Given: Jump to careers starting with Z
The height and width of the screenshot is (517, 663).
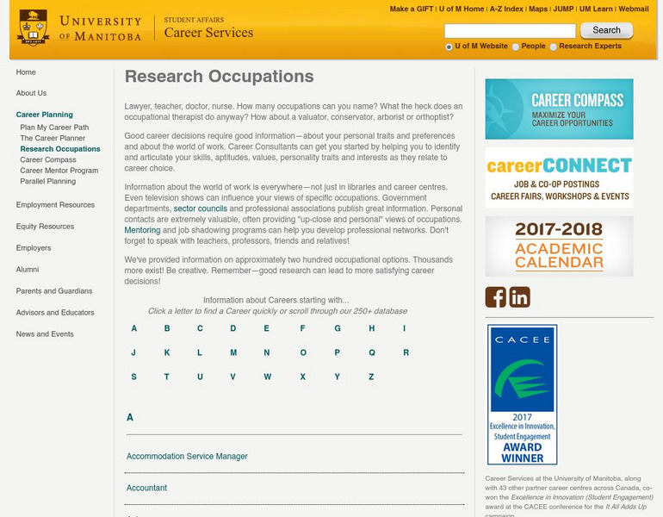Looking at the screenshot, I should (x=371, y=377).
